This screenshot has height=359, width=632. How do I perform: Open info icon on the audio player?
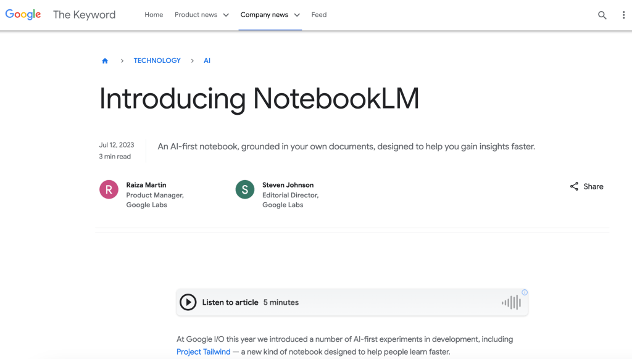tap(524, 292)
